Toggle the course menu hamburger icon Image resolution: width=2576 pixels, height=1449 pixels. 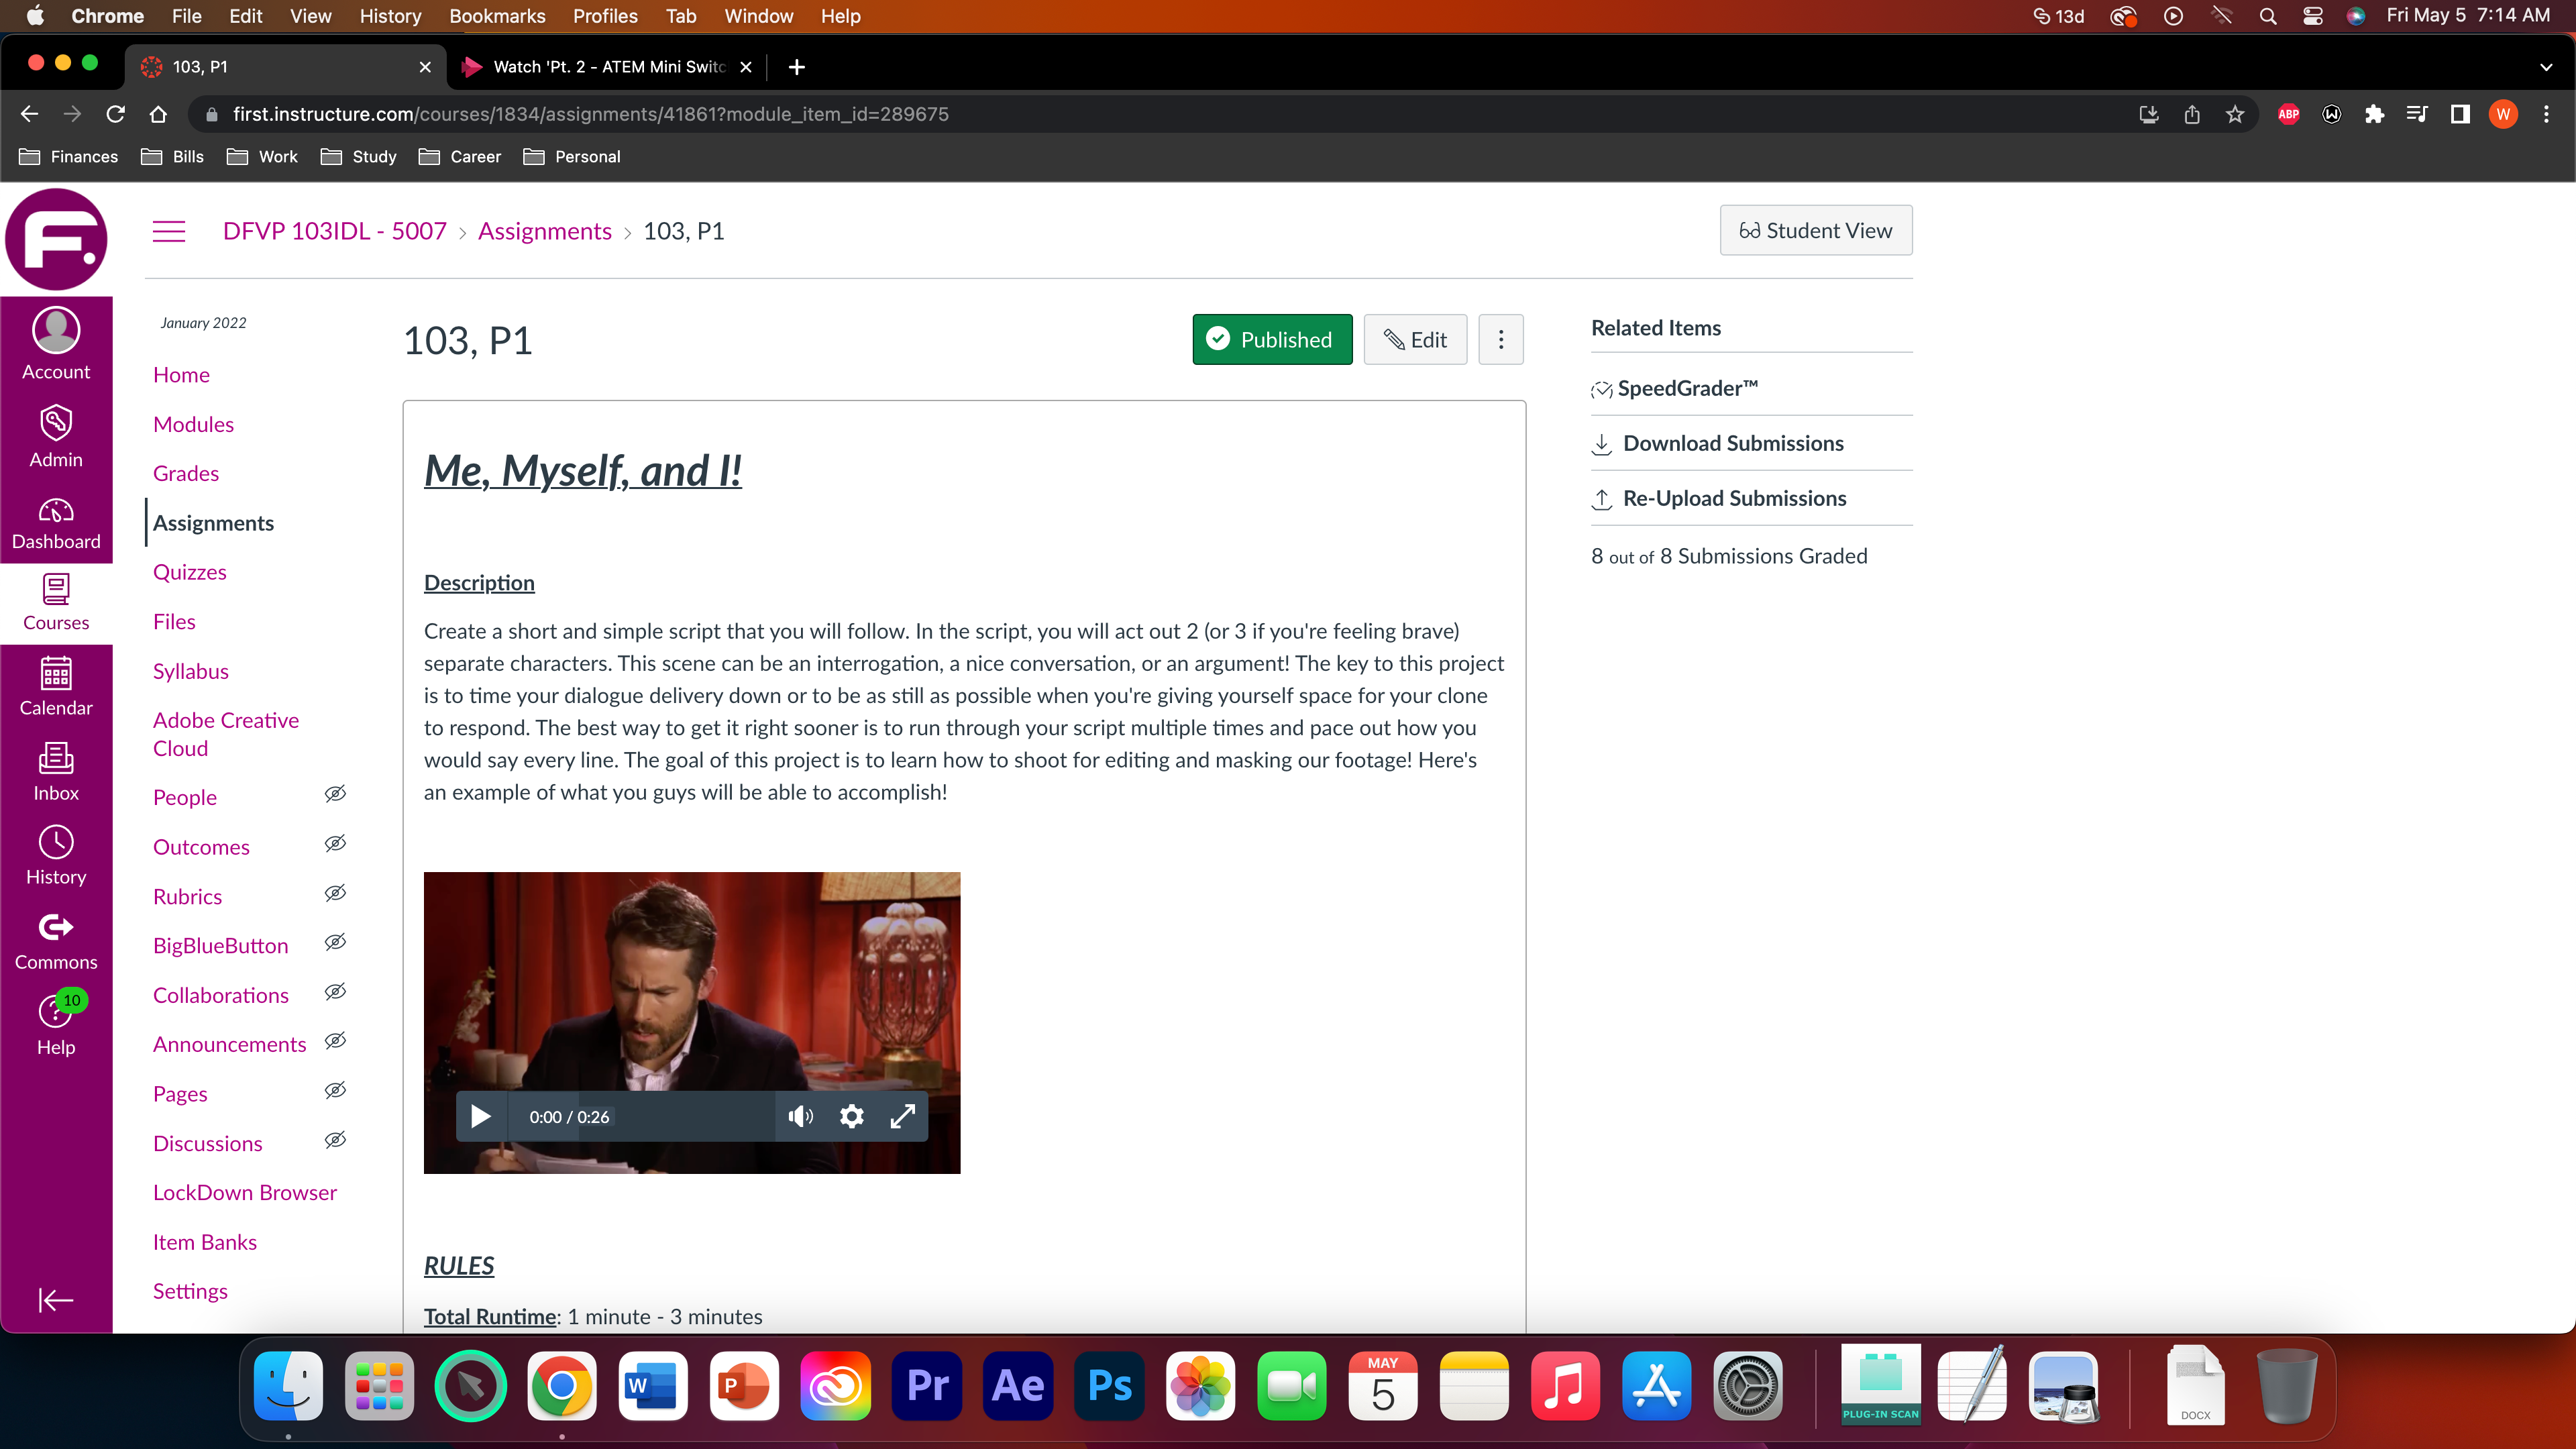point(169,231)
